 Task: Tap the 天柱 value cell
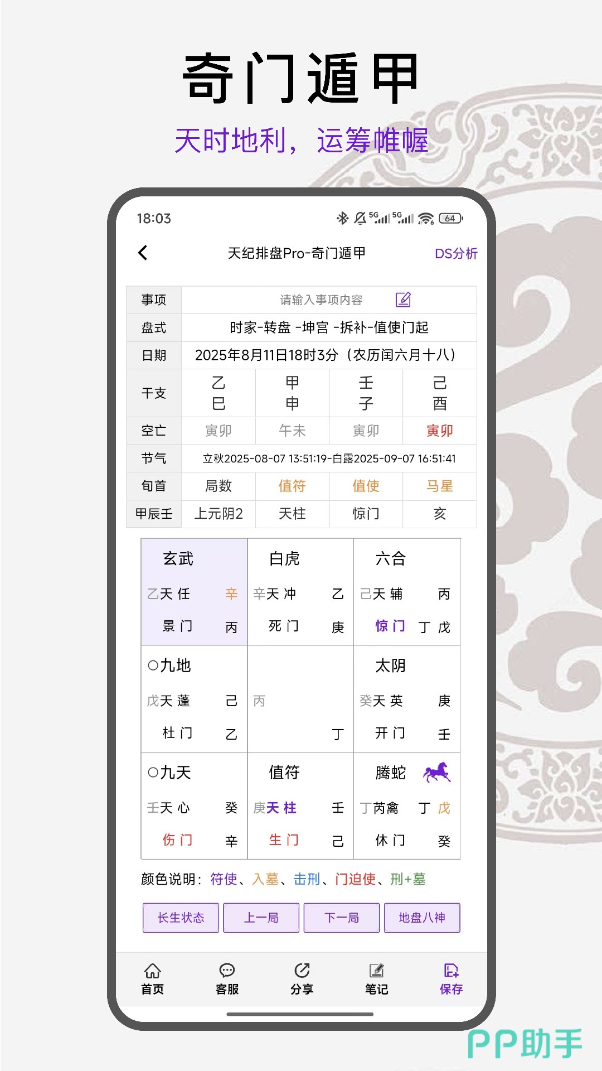292,514
